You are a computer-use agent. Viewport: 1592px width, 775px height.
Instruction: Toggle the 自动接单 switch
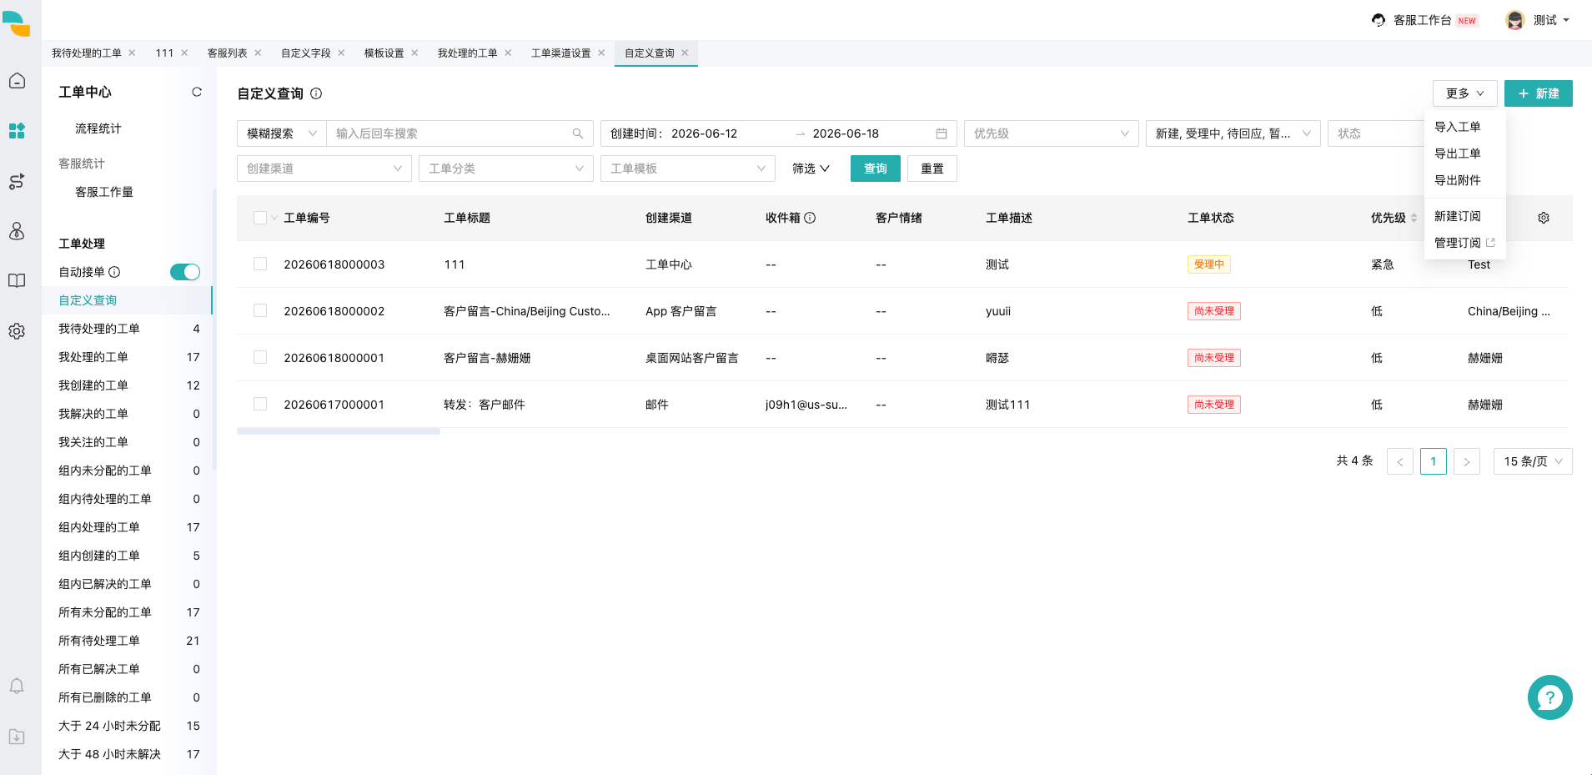[185, 272]
